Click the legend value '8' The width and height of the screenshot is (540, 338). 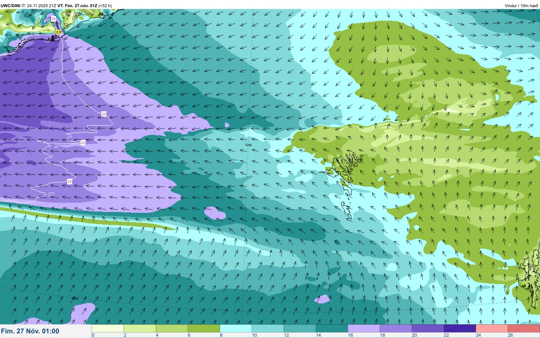tap(221, 335)
